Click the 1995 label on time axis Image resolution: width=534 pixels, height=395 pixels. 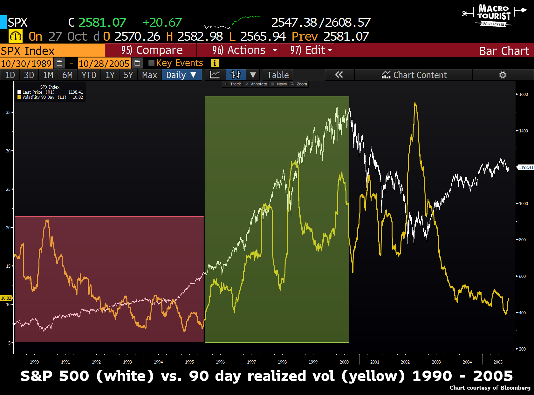189,362
